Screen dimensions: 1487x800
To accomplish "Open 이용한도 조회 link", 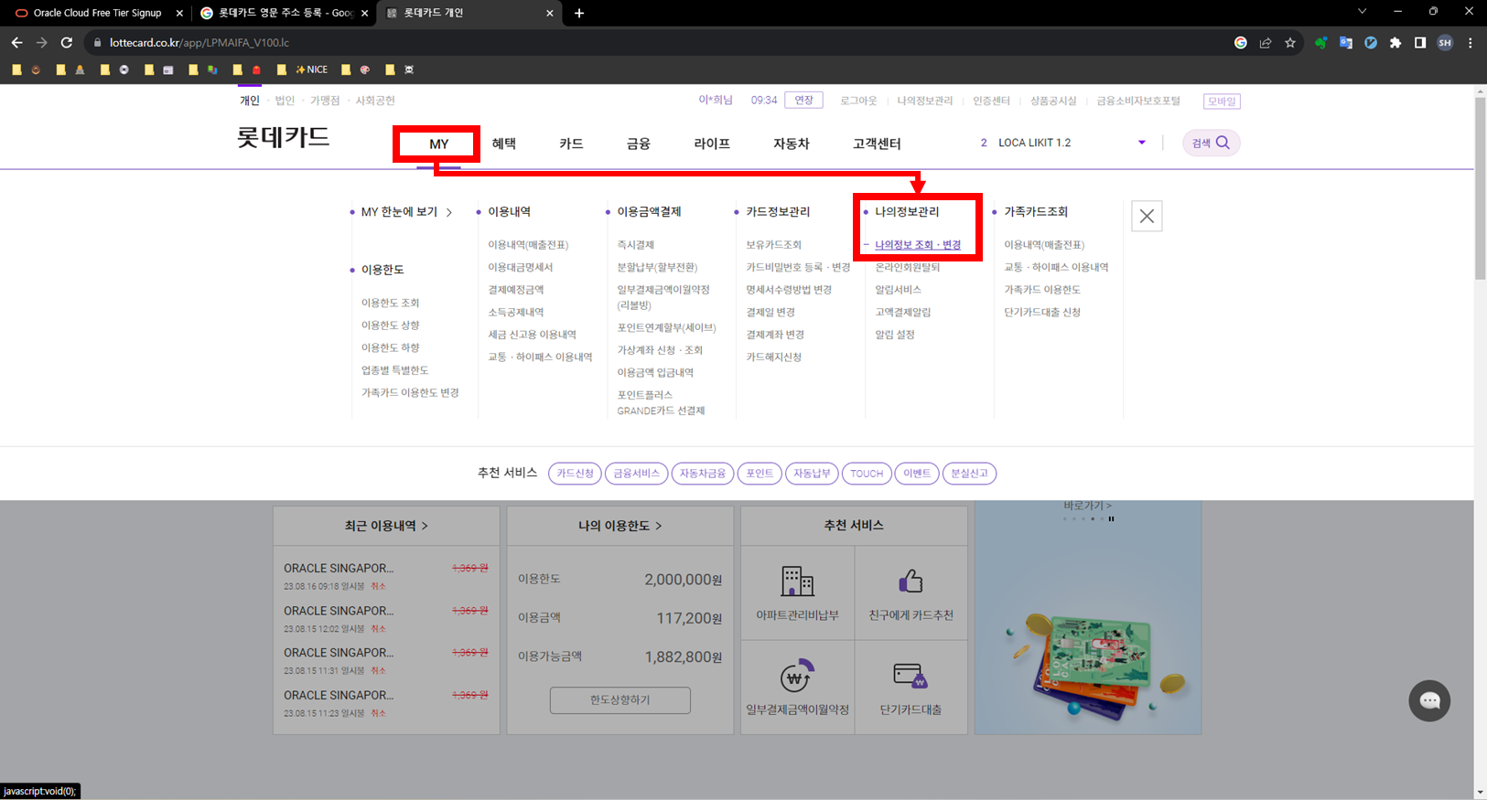I will [391, 303].
